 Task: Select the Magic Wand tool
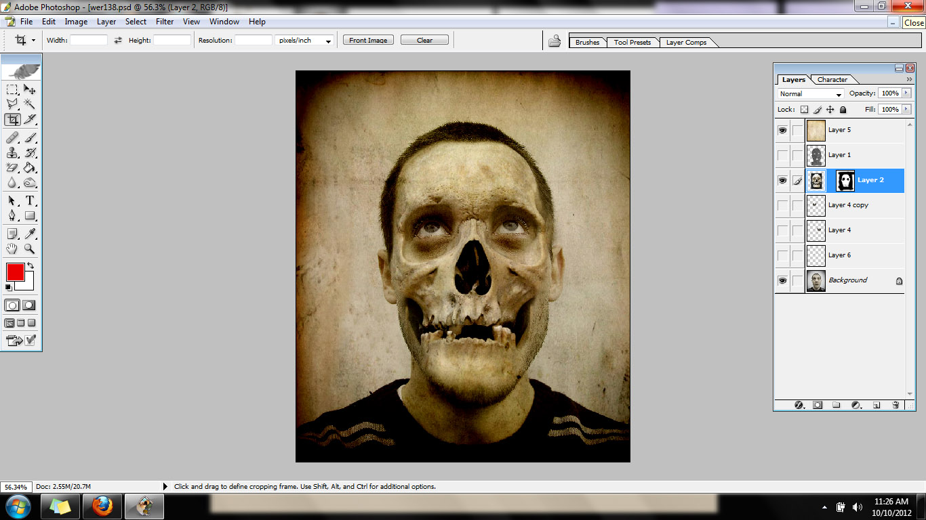click(x=30, y=104)
